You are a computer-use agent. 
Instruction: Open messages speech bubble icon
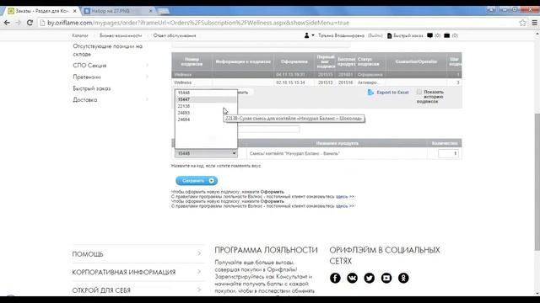pos(429,35)
